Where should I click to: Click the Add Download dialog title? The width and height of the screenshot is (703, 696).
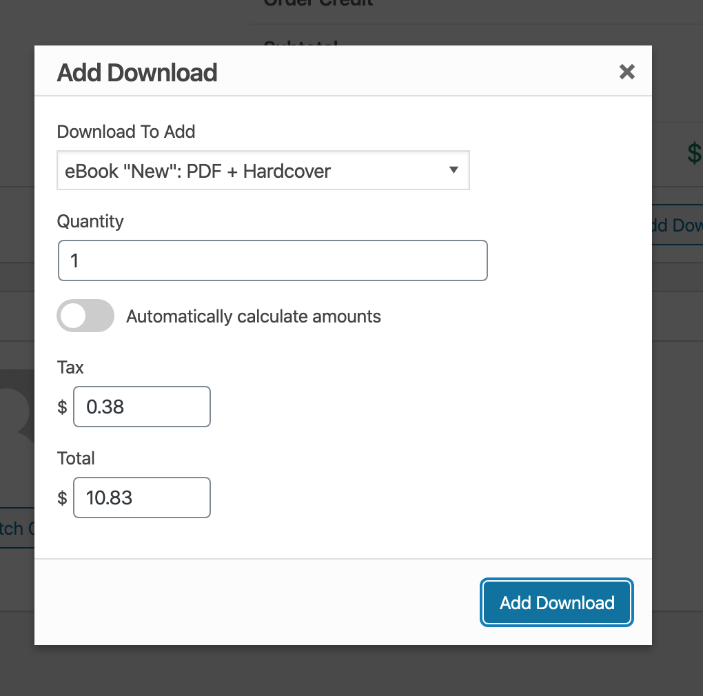click(137, 72)
